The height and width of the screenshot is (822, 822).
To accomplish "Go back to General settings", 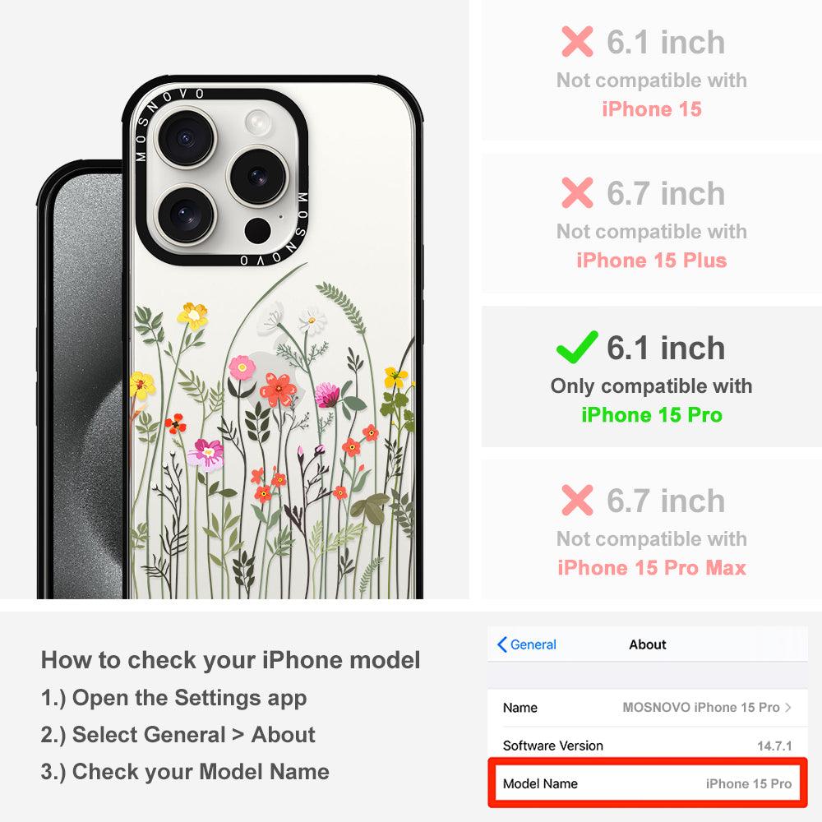I will pyautogui.click(x=527, y=644).
